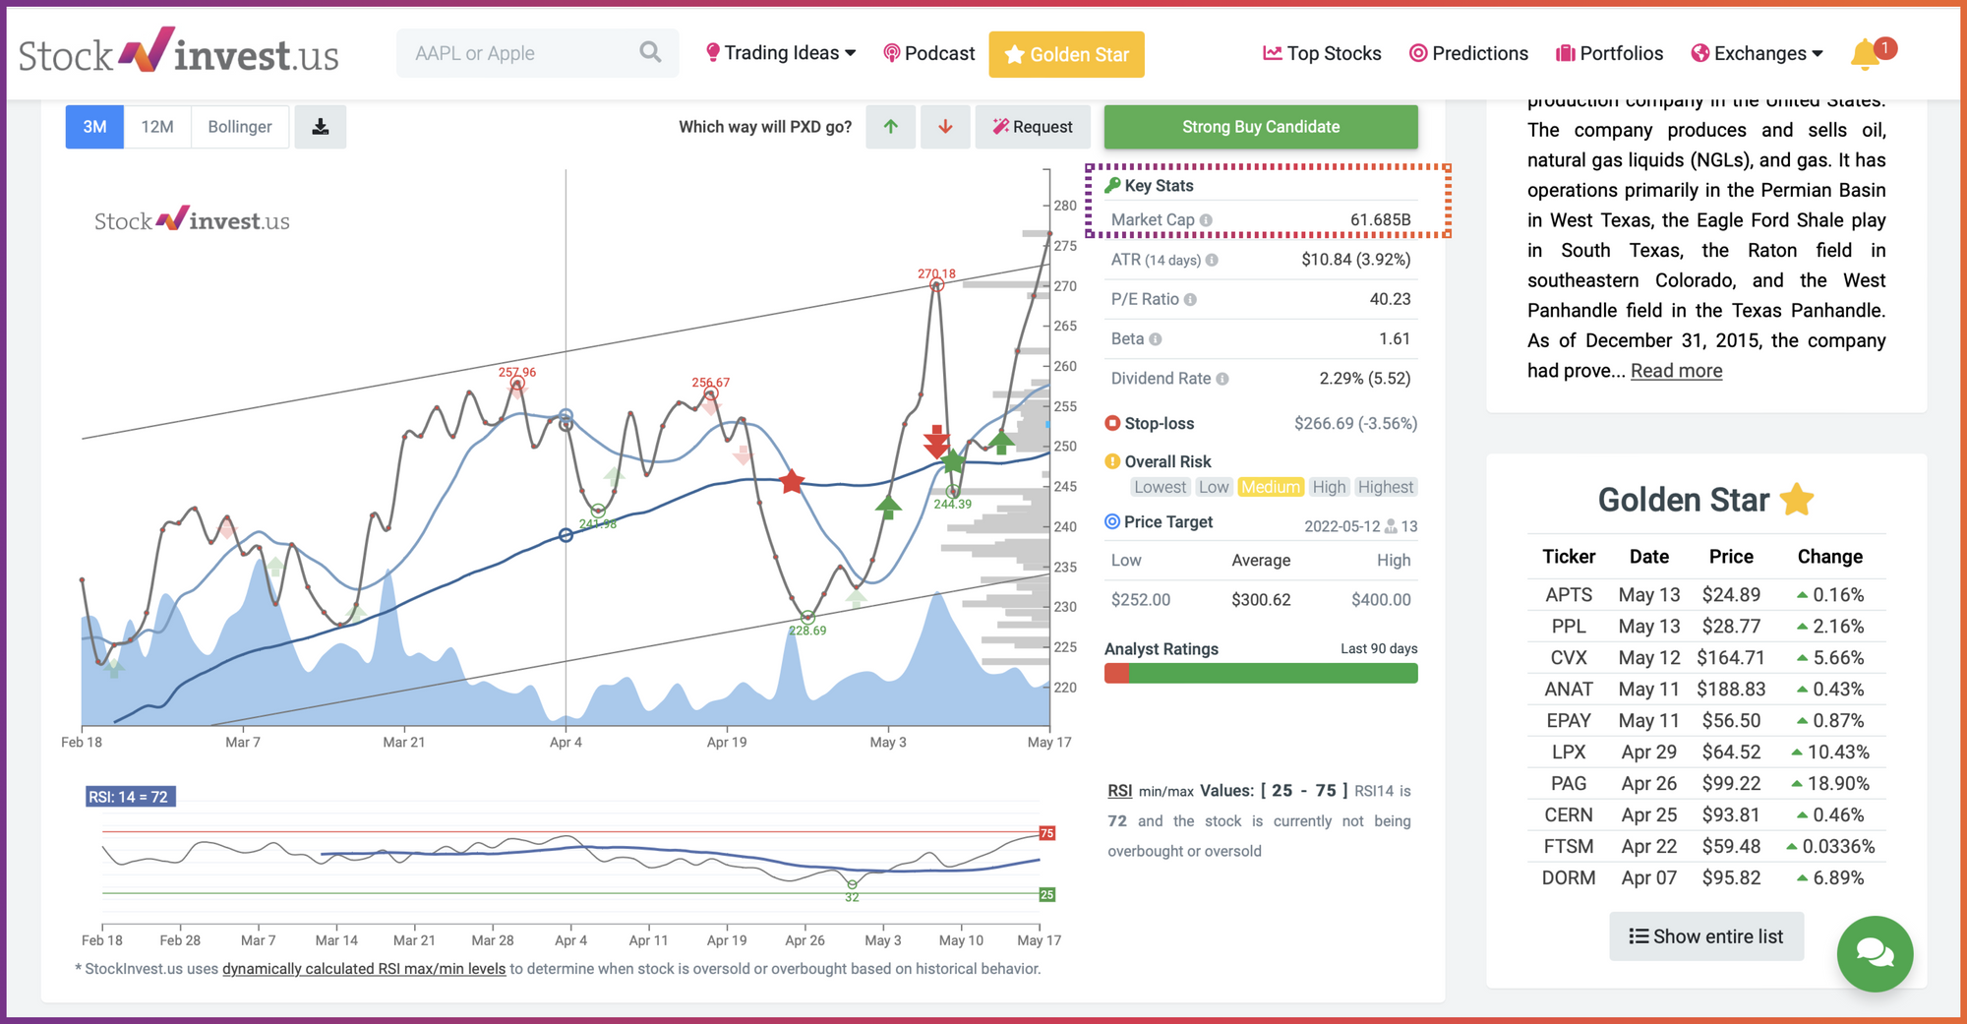Image resolution: width=1967 pixels, height=1024 pixels.
Task: Click Strong Buy Candidate button
Action: click(1261, 127)
